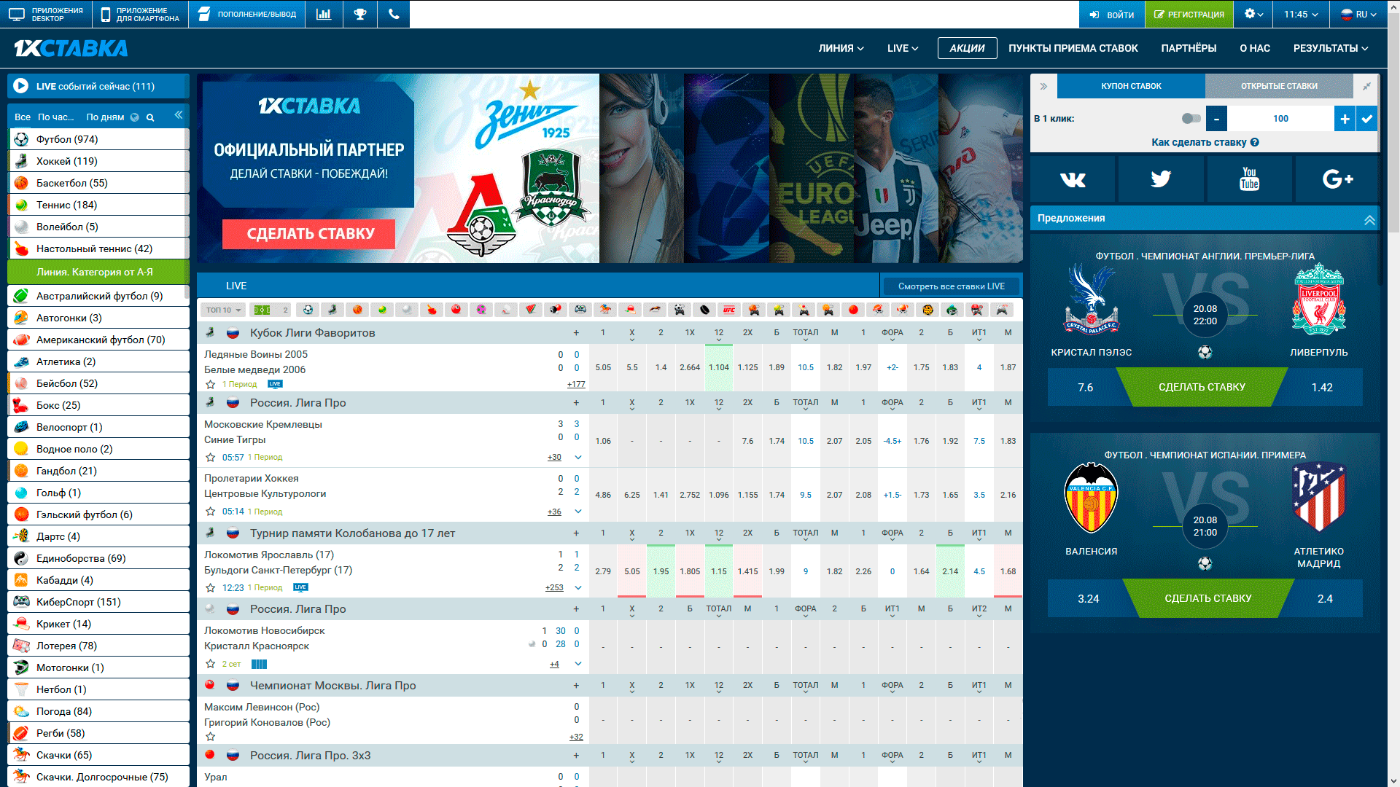
Task: Select Футбол (974) in sports list
Action: click(x=98, y=139)
